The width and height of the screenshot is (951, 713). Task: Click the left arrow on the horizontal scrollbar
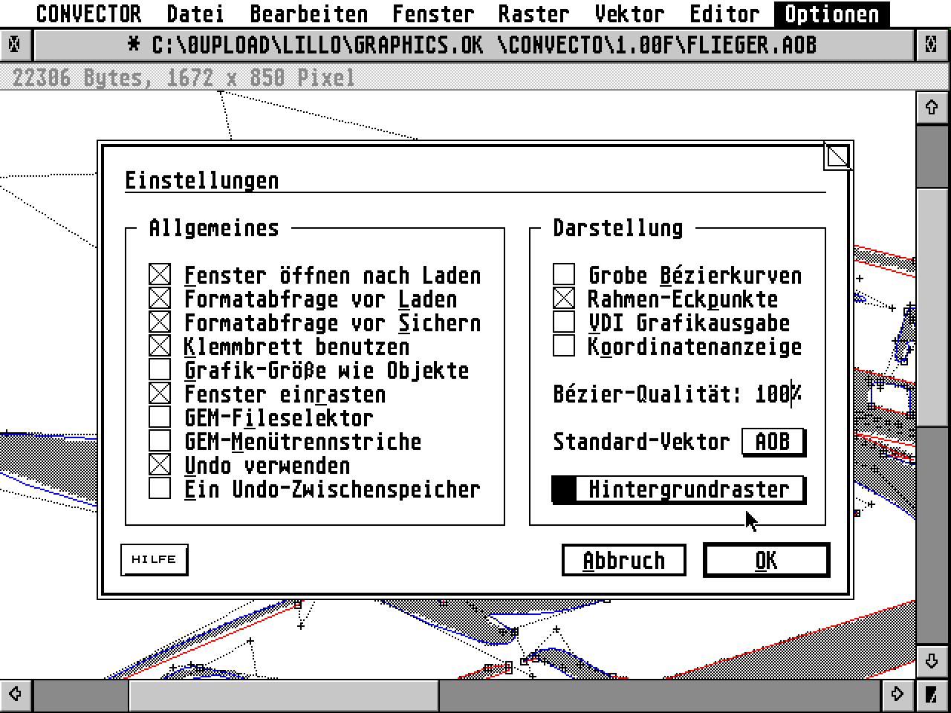pos(13,695)
